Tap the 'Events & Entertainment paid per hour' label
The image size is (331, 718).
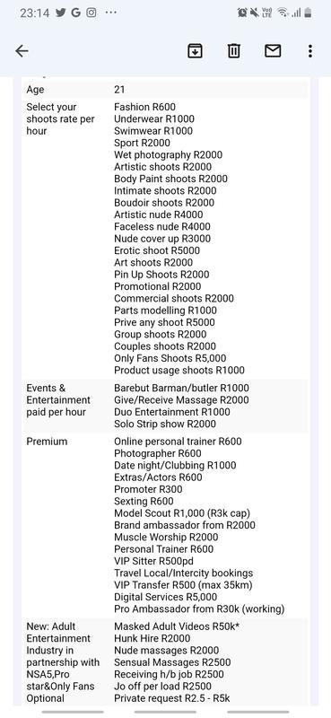(58, 400)
